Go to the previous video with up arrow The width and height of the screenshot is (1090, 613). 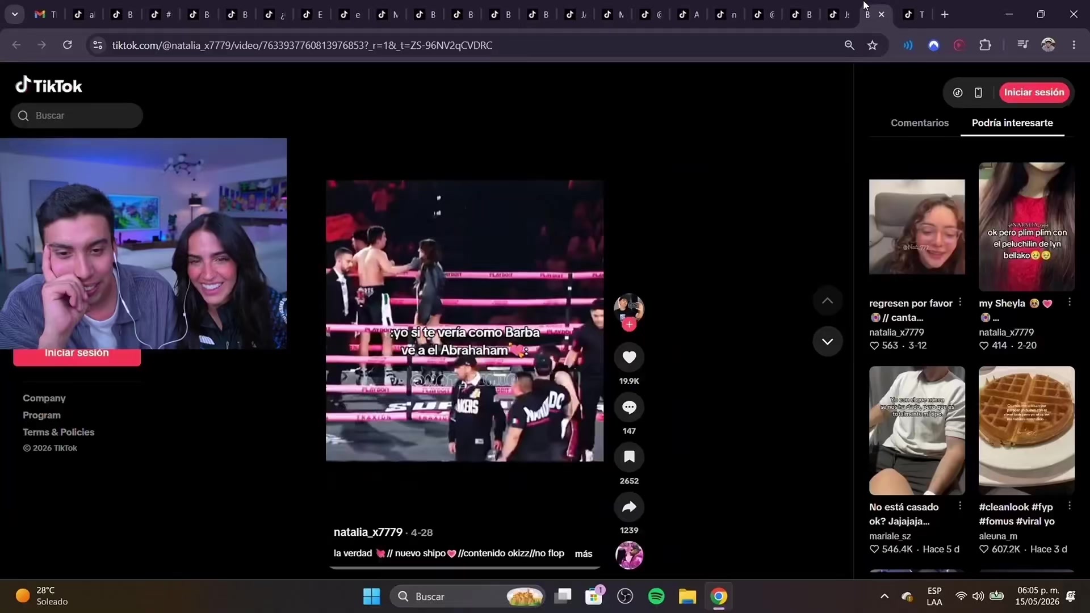click(x=828, y=301)
